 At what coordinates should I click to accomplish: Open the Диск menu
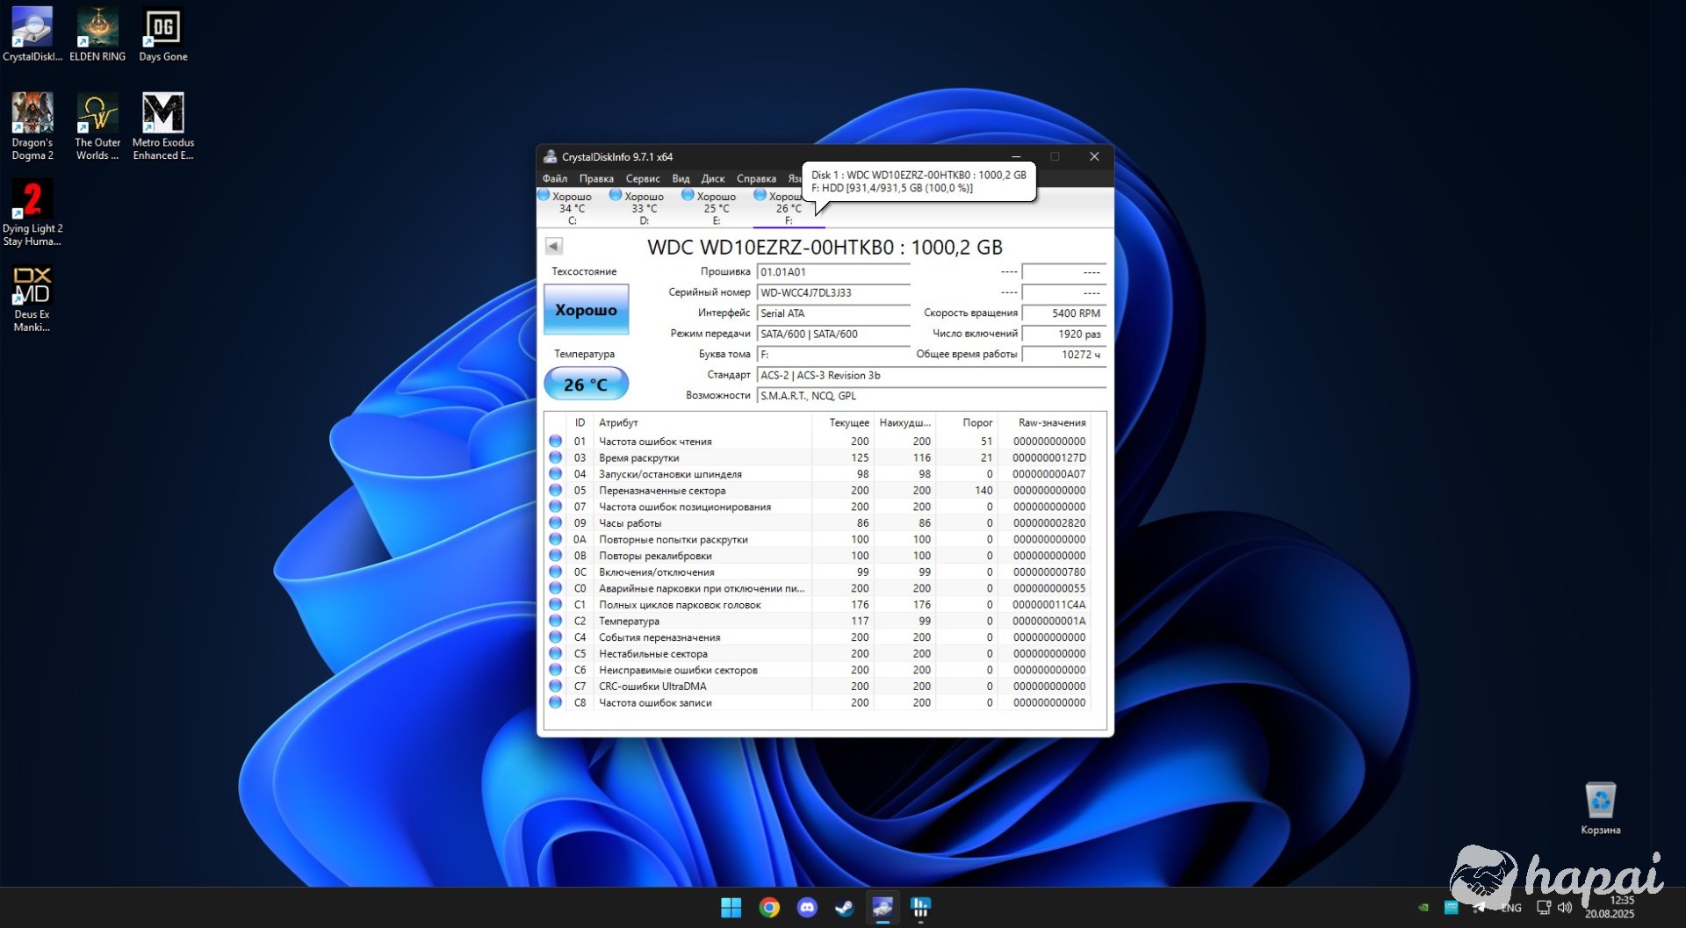[712, 178]
